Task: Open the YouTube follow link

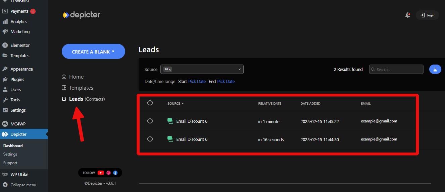Action: [101, 173]
